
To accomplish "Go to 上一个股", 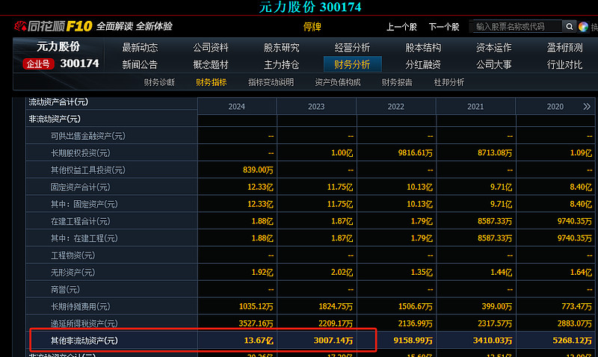I will click(x=401, y=27).
